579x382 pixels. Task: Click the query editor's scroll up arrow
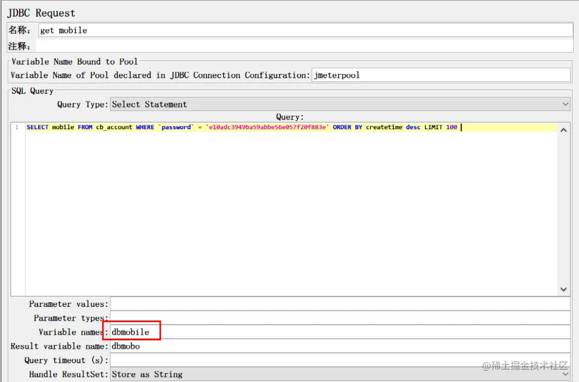coord(563,130)
